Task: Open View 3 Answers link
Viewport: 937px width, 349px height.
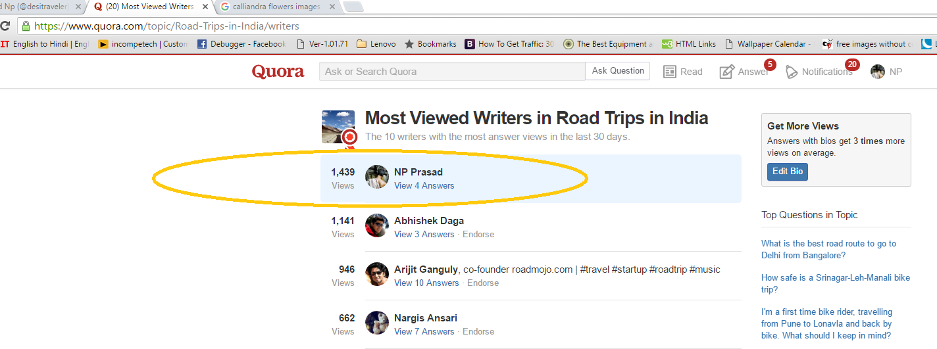Action: [424, 234]
